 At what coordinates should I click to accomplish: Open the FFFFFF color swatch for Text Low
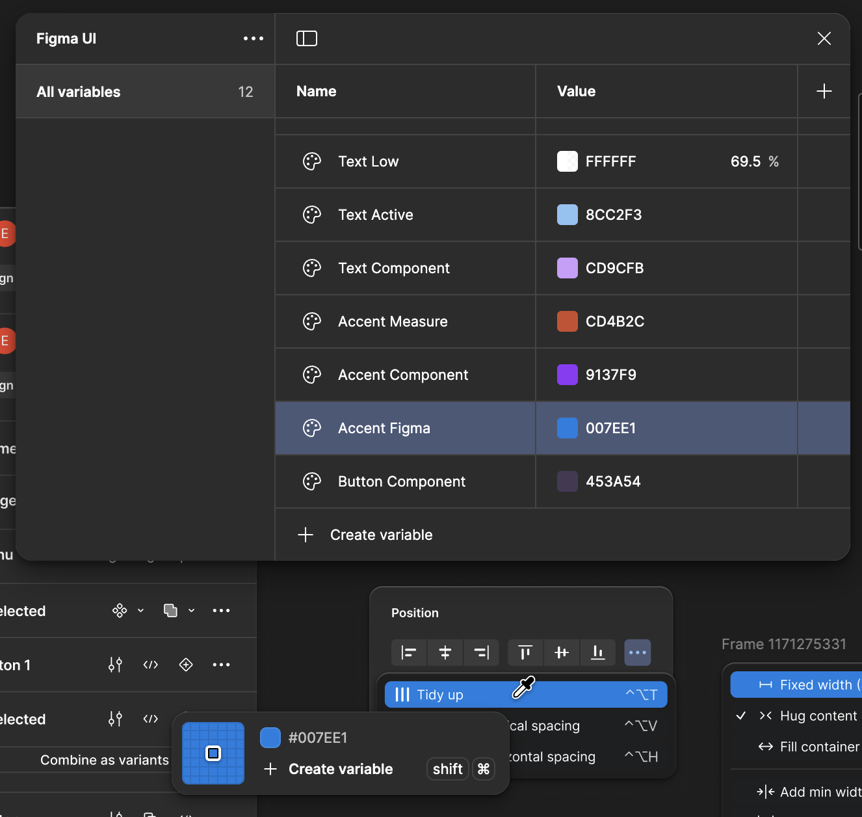click(x=568, y=161)
